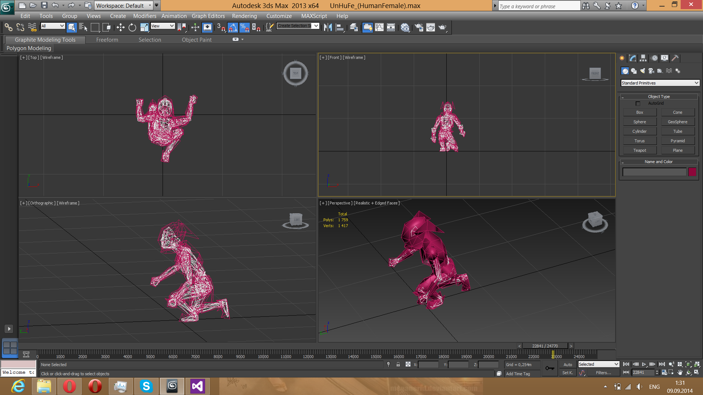703x395 pixels.
Task: Toggle Selection Lock padlock icon
Action: coord(398,364)
